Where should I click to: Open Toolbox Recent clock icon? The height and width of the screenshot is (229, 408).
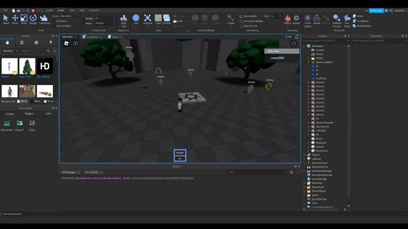click(36, 43)
